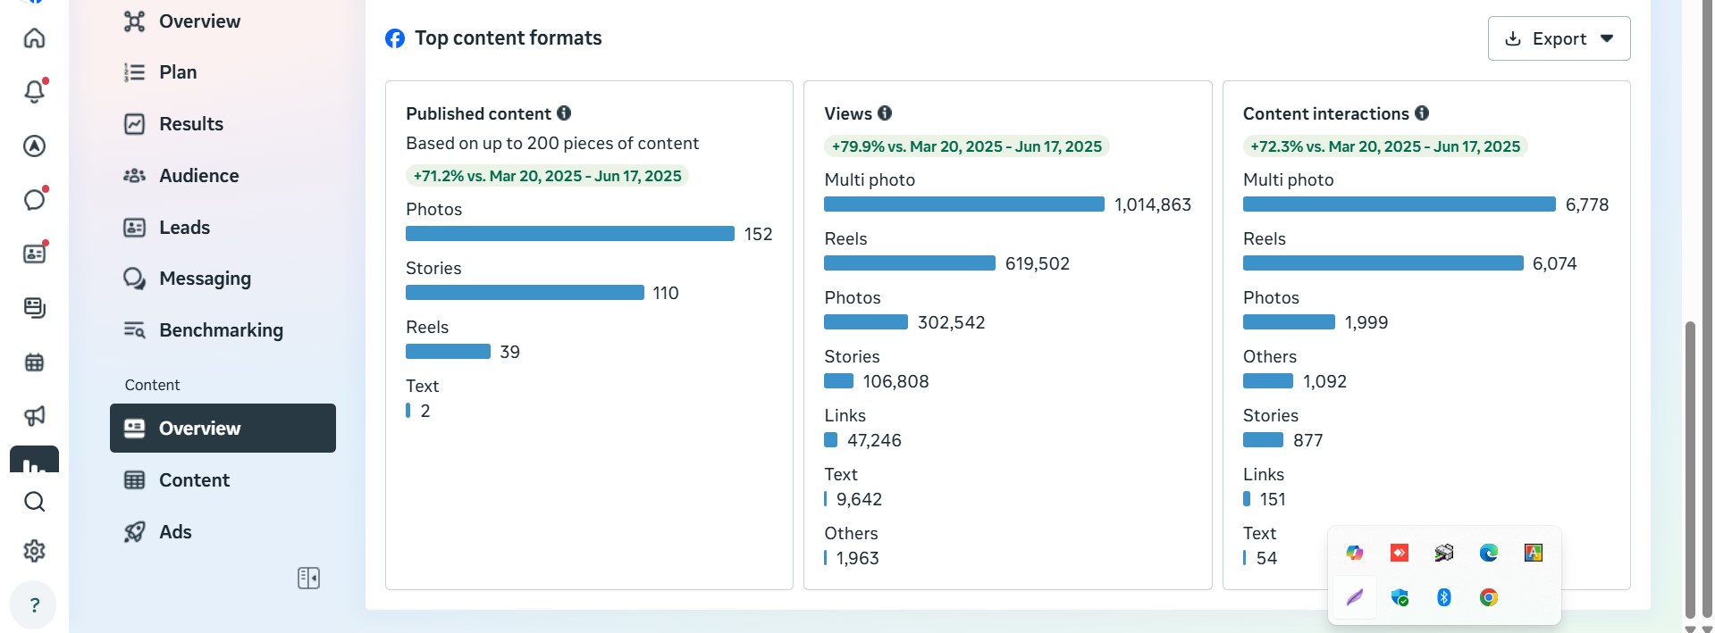Click info icon beside Published content
The width and height of the screenshot is (1715, 633).
pyautogui.click(x=564, y=113)
